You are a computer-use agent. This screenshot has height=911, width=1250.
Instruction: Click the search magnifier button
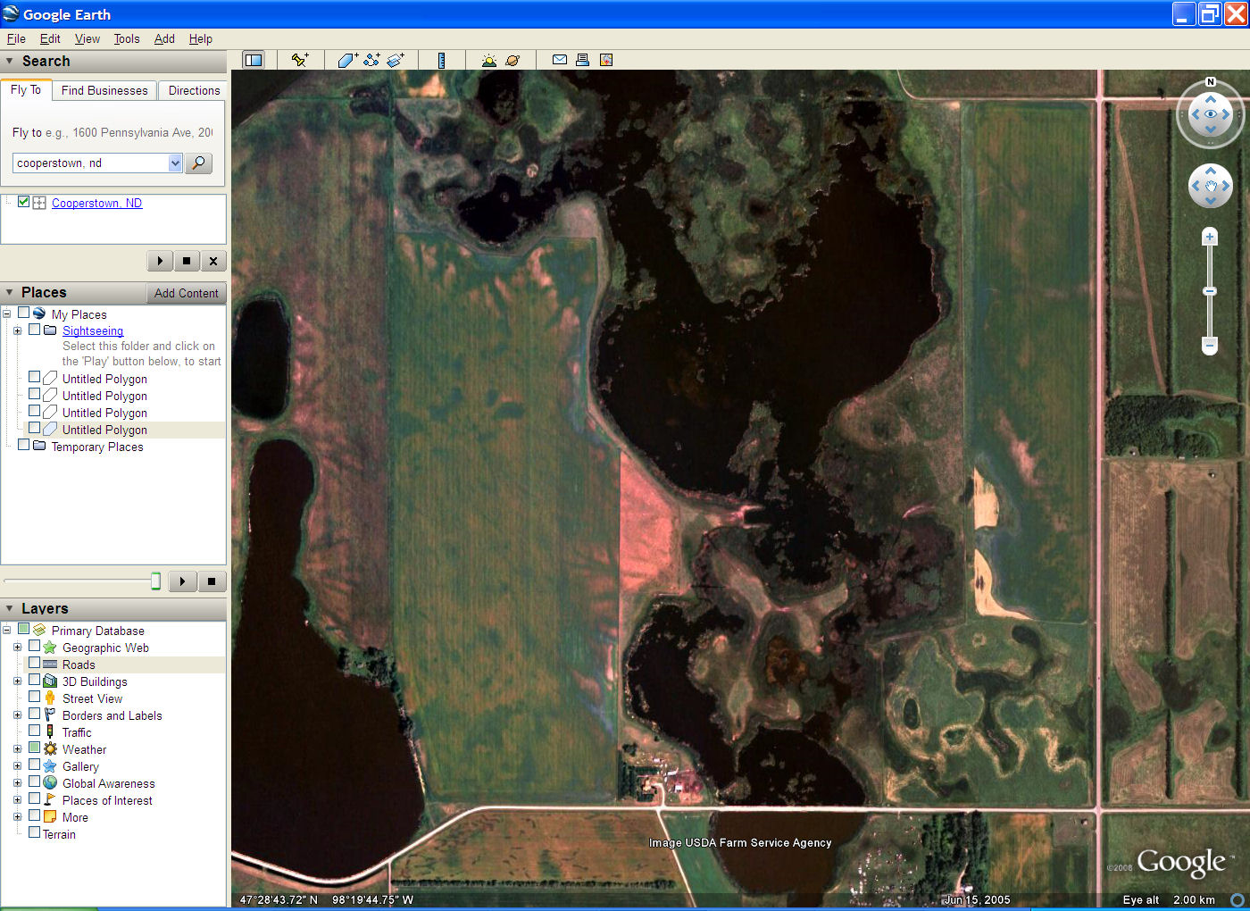[x=198, y=163]
